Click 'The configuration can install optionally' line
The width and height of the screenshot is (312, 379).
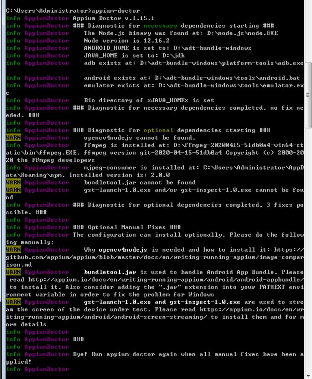(x=188, y=235)
